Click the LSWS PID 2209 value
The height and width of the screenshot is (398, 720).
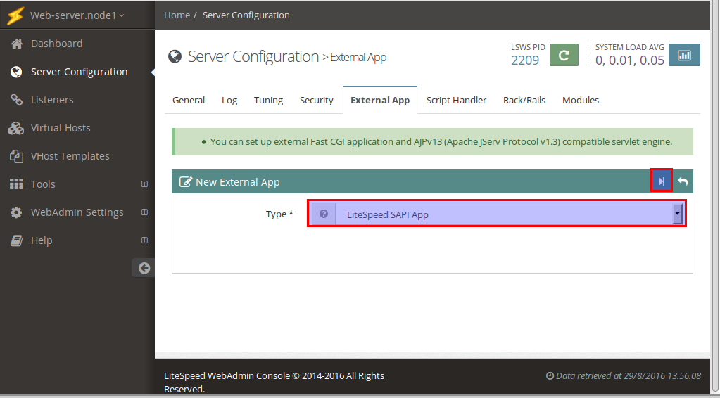[525, 60]
